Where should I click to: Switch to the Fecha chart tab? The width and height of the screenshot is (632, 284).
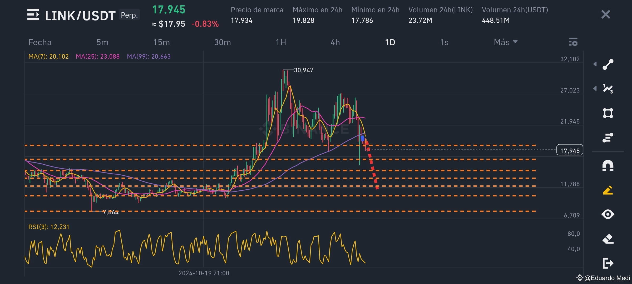[x=40, y=42]
